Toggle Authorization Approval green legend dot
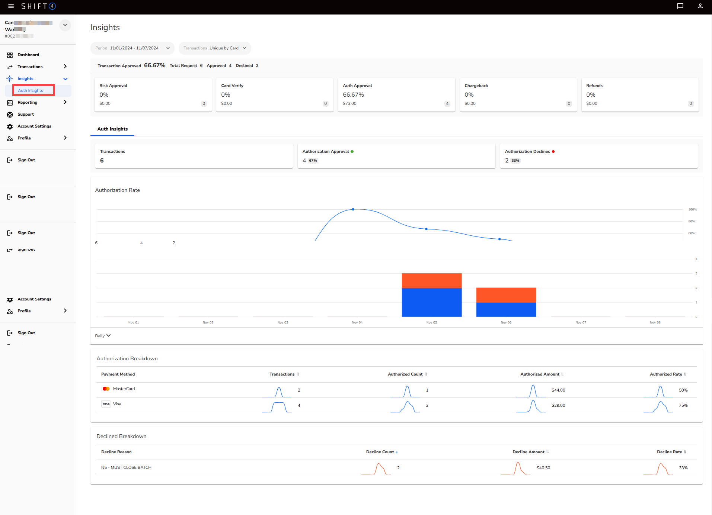 click(x=352, y=152)
